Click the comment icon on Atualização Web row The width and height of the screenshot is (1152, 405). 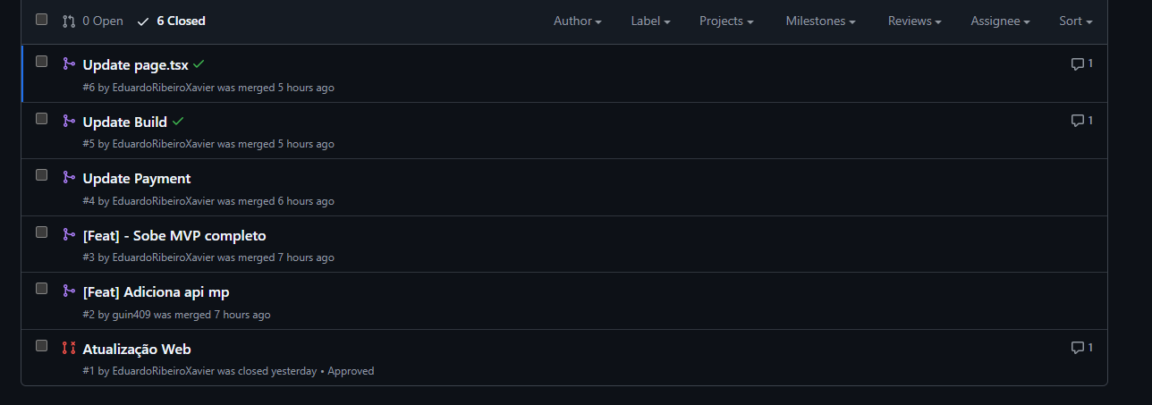pos(1081,348)
